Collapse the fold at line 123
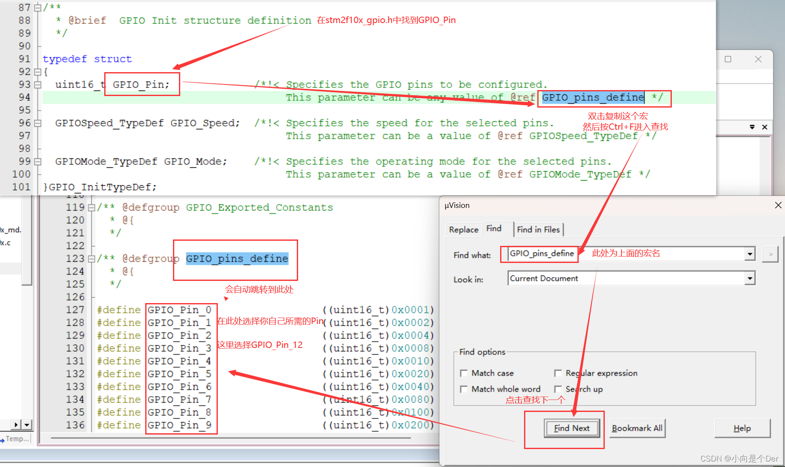 pos(91,259)
